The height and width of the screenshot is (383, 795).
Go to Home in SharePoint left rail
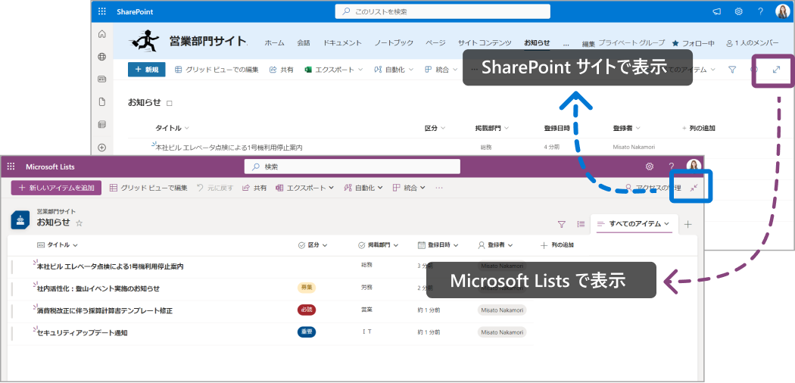(102, 34)
